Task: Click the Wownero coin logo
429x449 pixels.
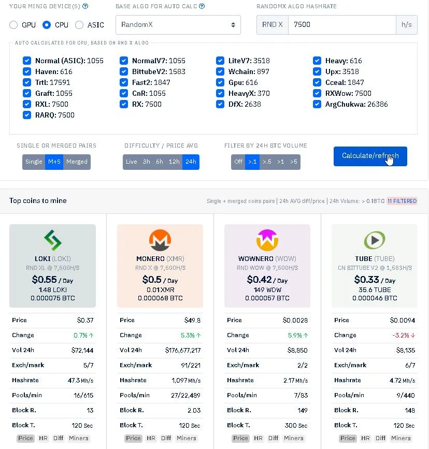Action: [x=267, y=240]
